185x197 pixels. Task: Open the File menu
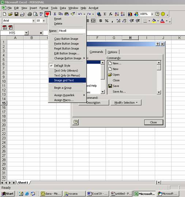(10, 8)
